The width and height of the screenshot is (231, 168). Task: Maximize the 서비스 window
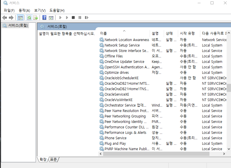point(212,3)
